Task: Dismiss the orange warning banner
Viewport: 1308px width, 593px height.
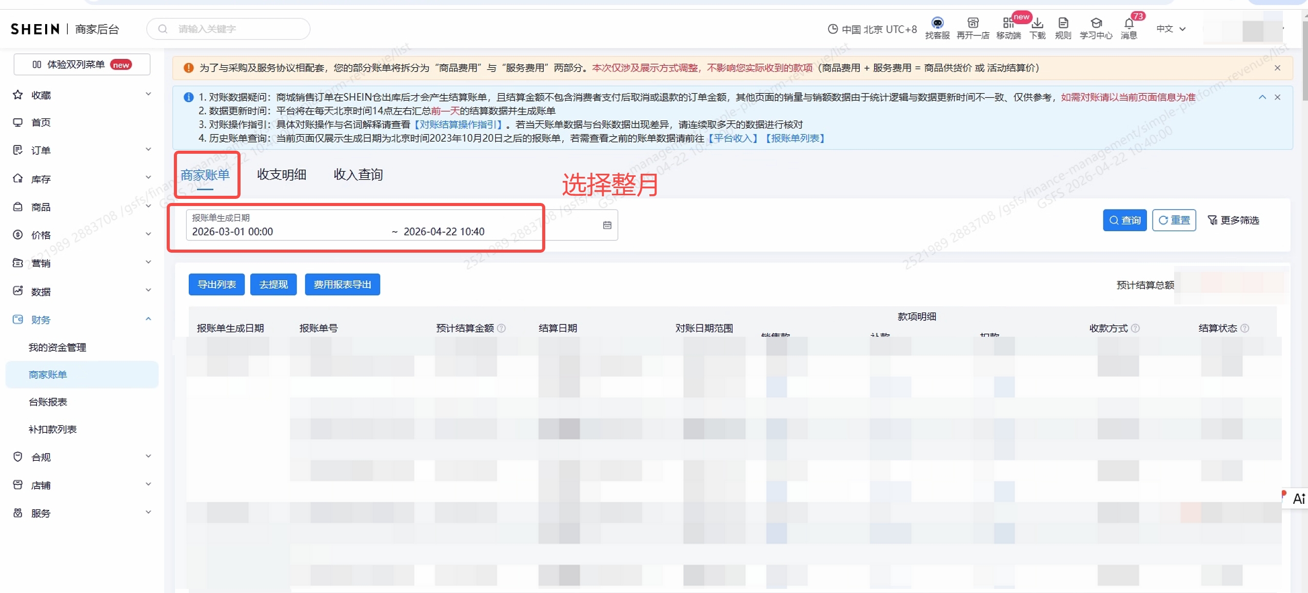Action: 1277,68
